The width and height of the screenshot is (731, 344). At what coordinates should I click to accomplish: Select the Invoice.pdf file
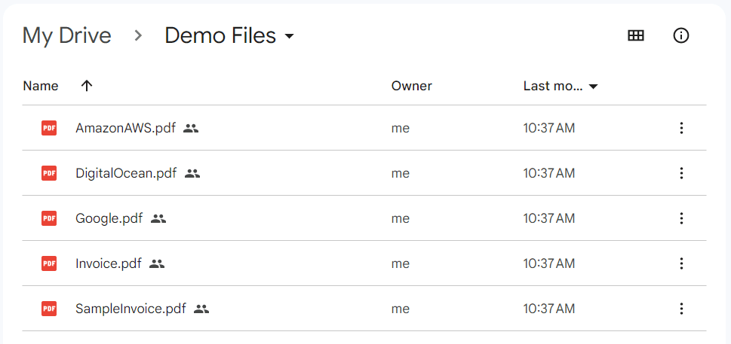click(109, 263)
